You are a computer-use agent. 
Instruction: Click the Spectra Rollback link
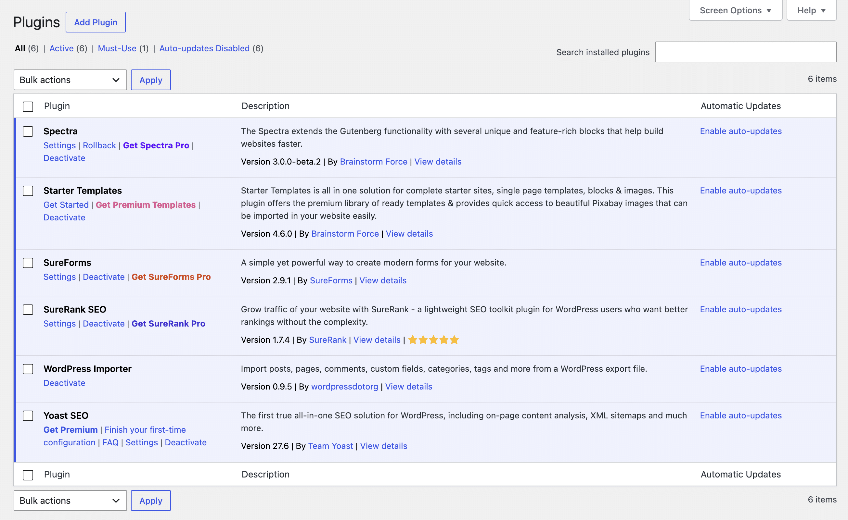pos(99,145)
